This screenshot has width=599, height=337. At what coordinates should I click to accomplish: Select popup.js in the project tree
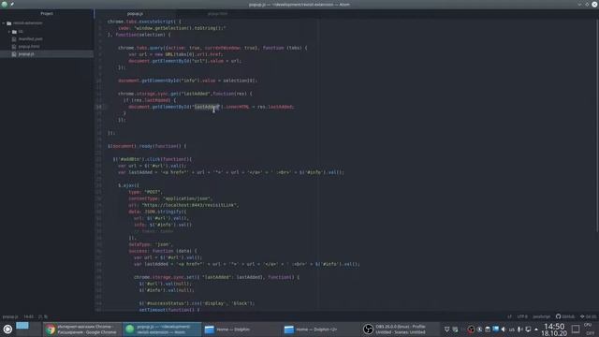(x=26, y=54)
